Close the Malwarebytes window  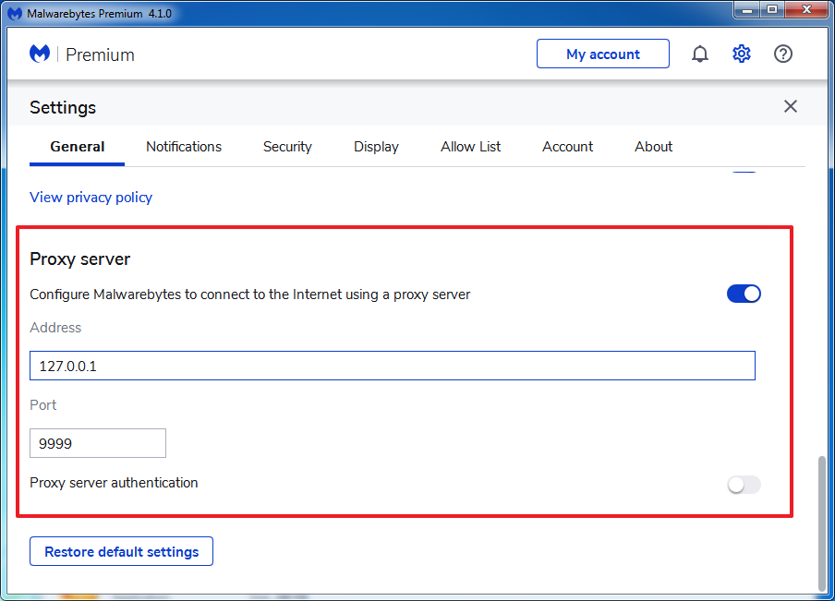(x=806, y=9)
